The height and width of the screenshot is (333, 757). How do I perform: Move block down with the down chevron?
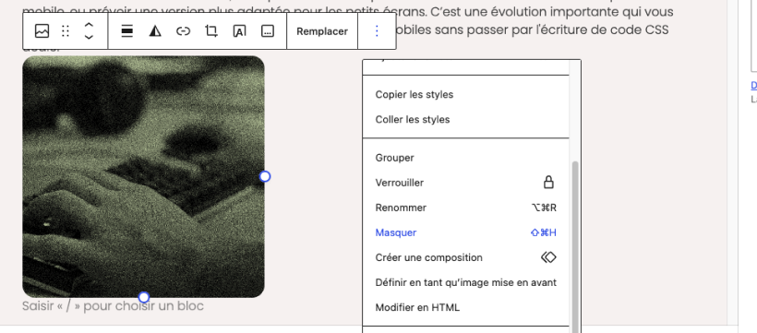(89, 37)
